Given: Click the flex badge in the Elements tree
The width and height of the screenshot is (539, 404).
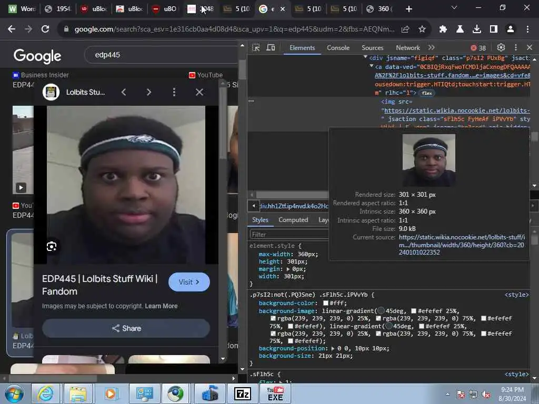Looking at the screenshot, I should click(x=426, y=93).
